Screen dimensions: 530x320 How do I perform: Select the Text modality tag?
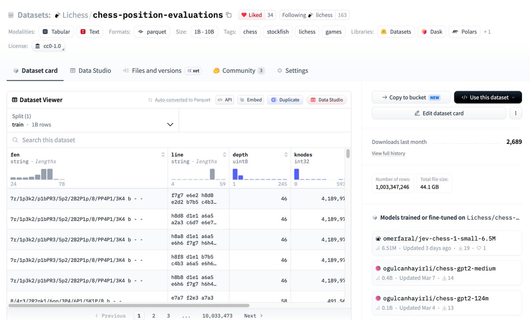tap(90, 32)
